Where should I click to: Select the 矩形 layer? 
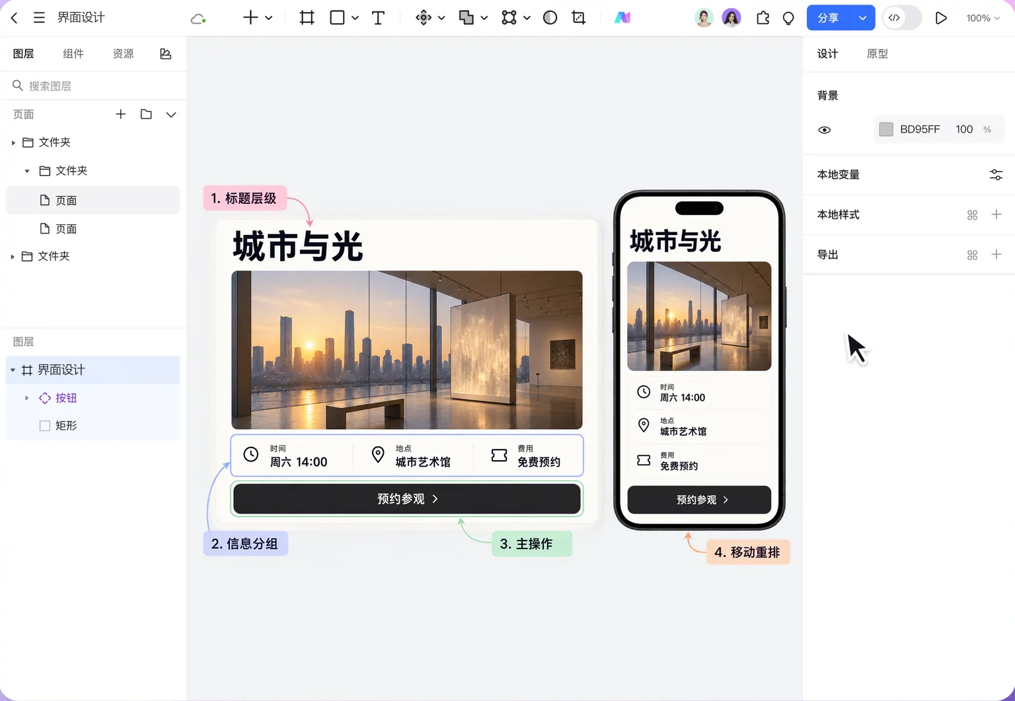(93, 426)
